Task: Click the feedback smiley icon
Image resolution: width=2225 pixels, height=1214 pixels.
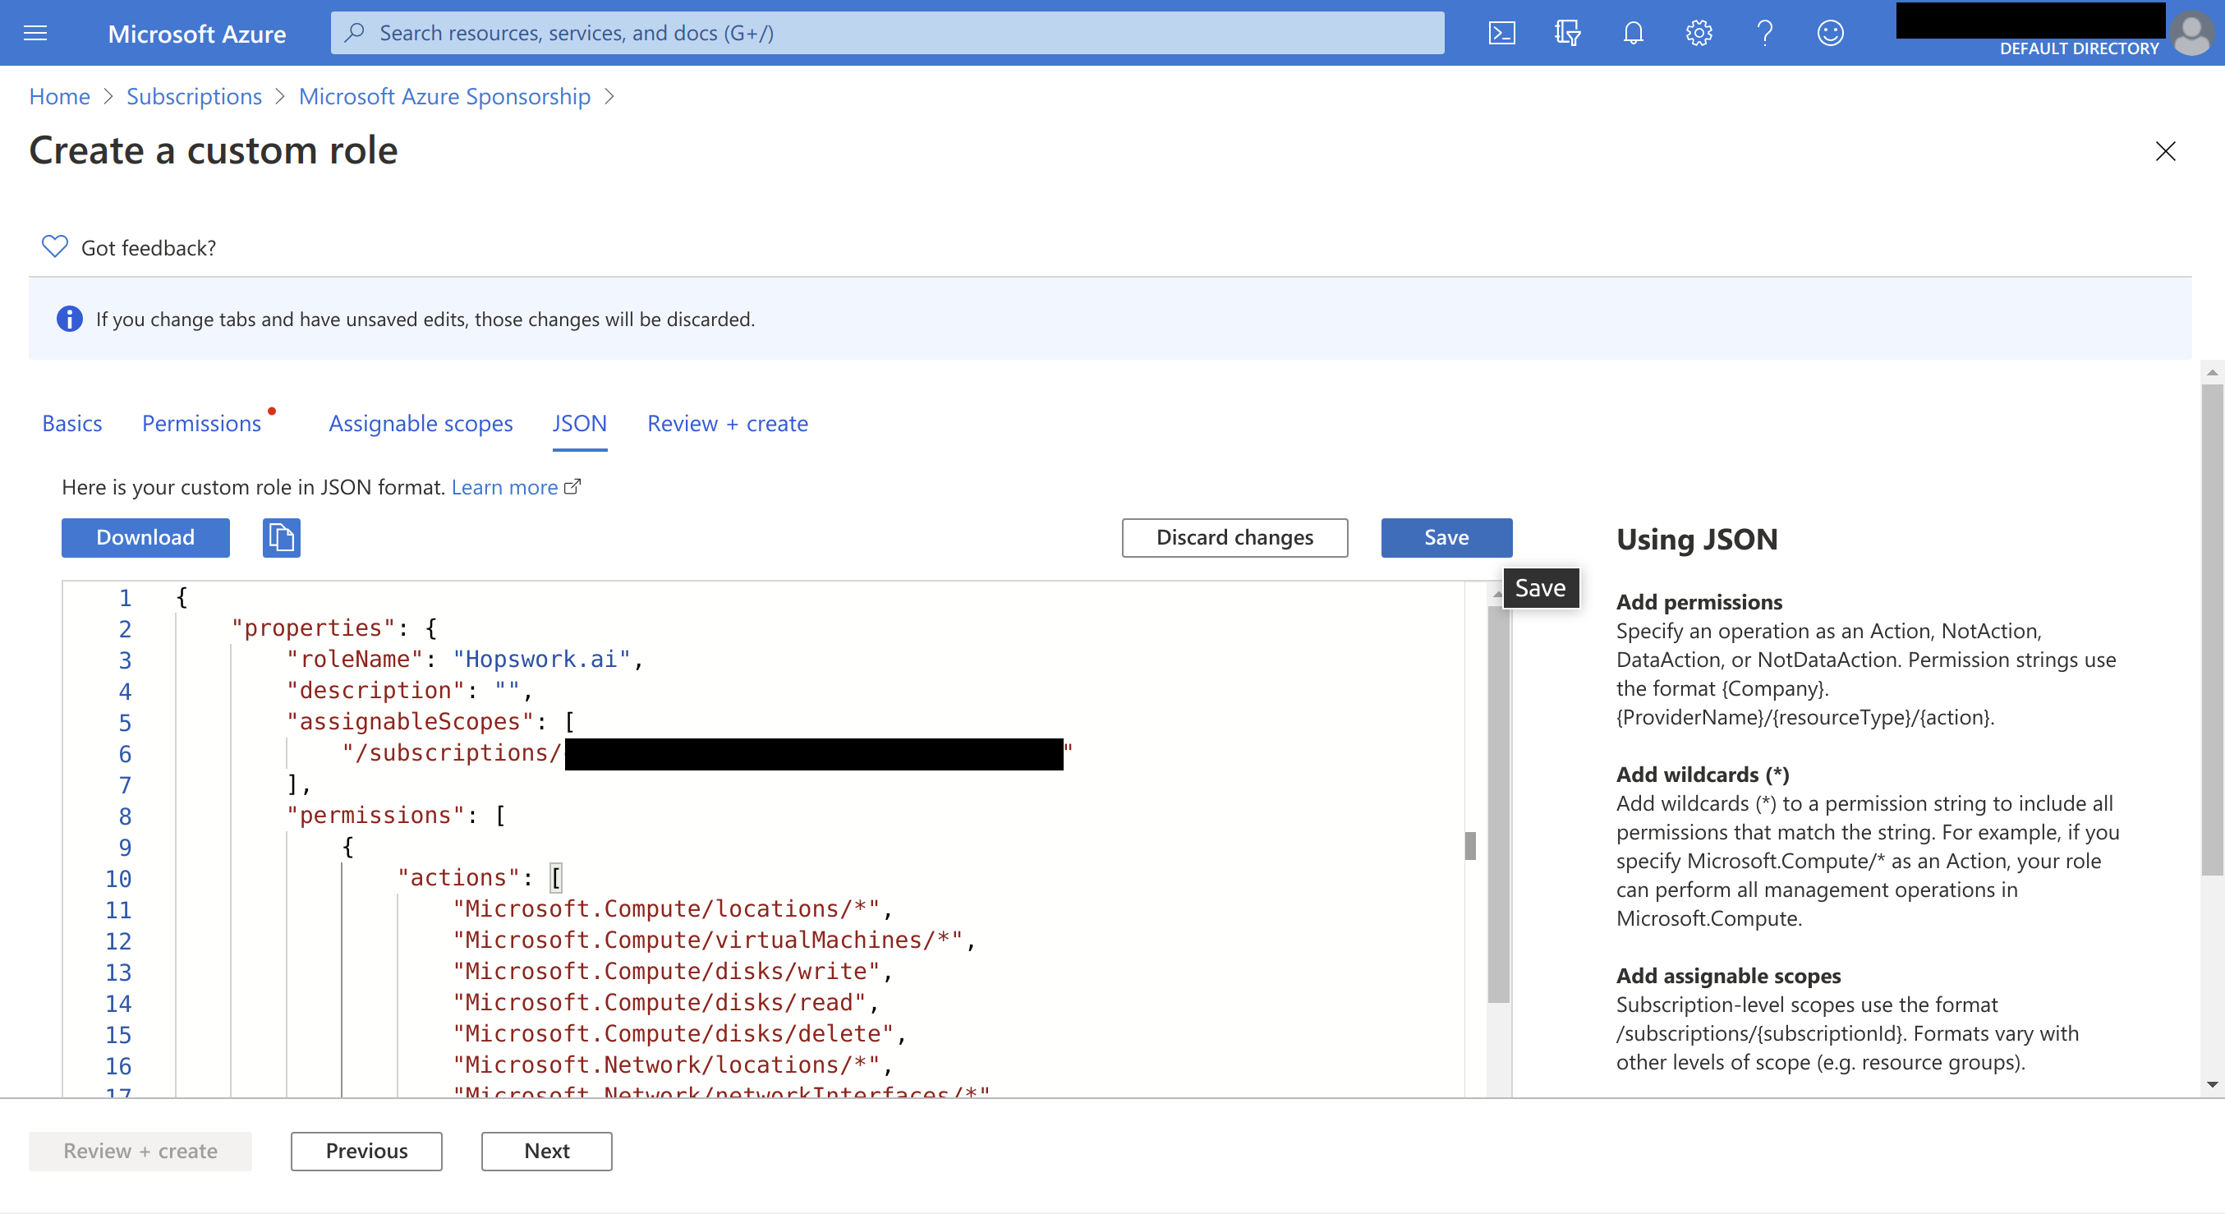Action: 1830,33
